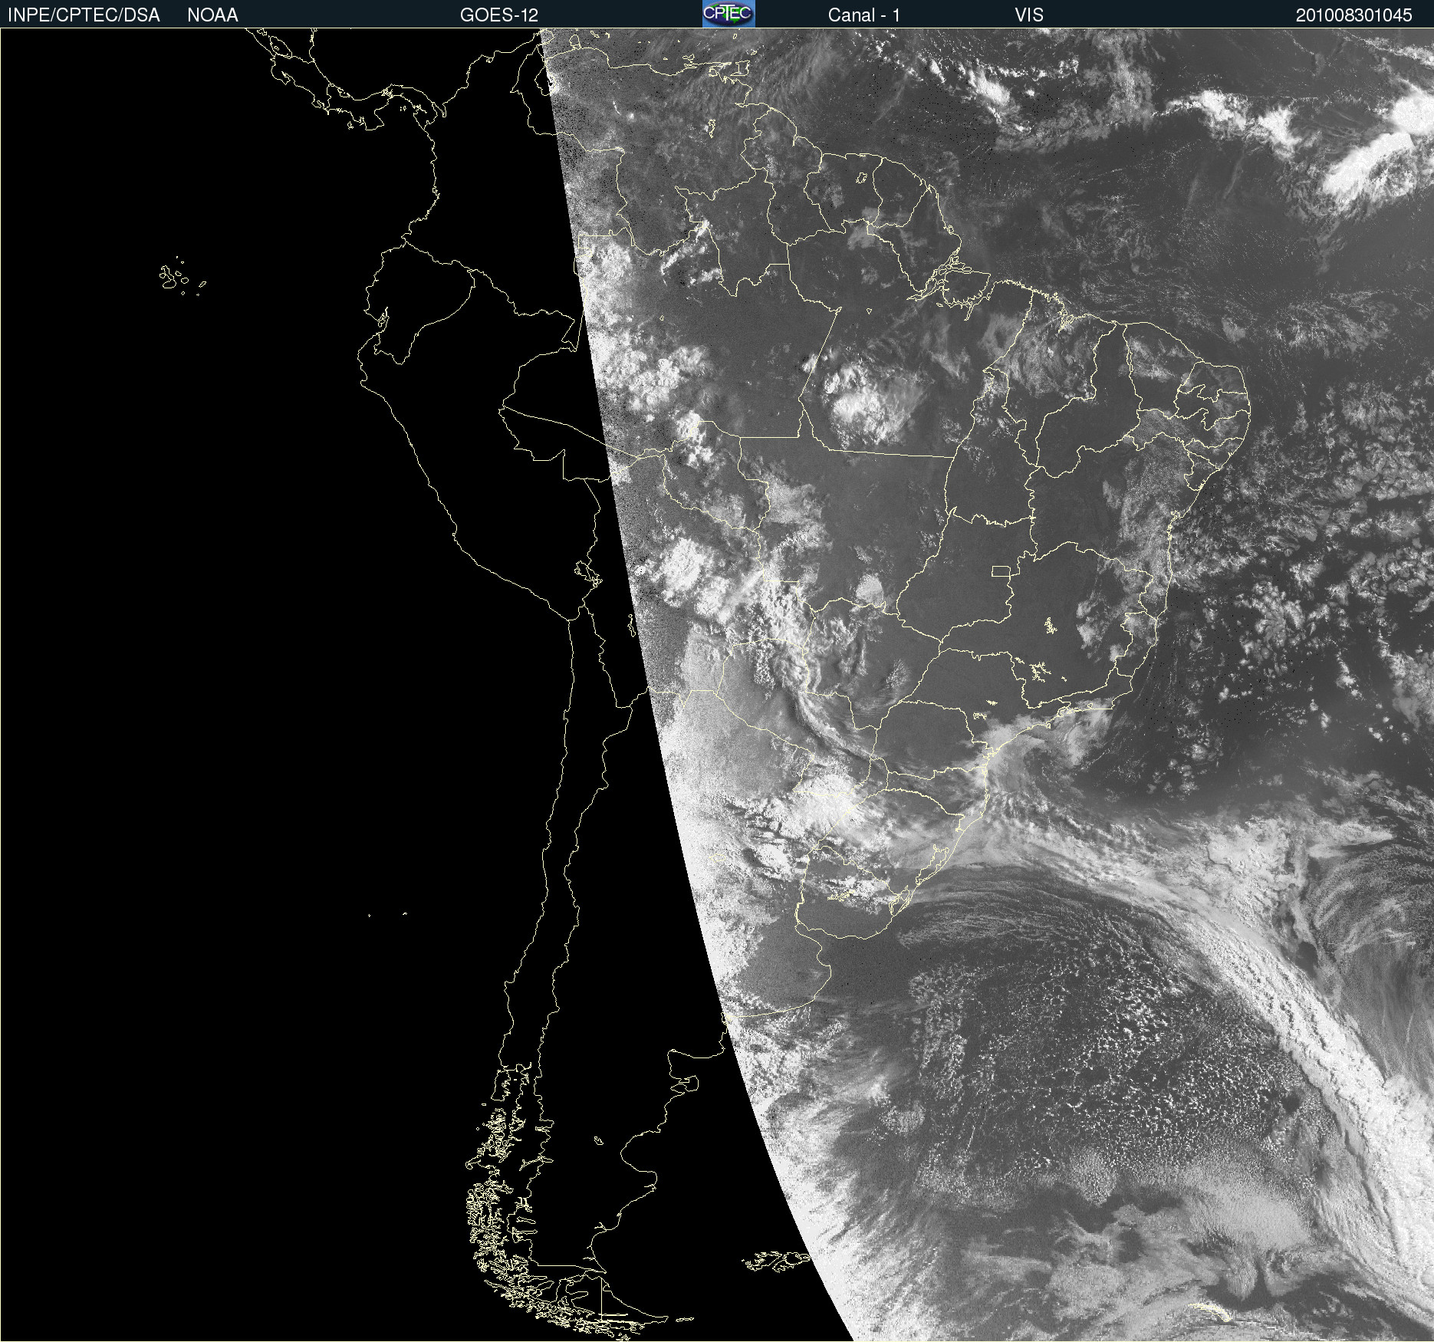Click the 201008301045 timestamp

tap(1353, 15)
